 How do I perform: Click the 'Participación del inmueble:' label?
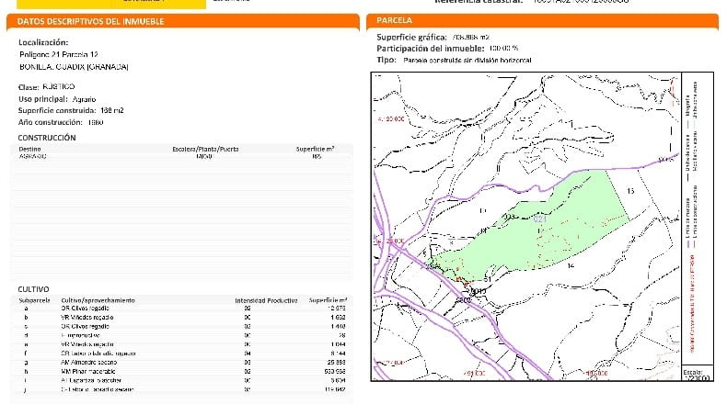pos(431,49)
